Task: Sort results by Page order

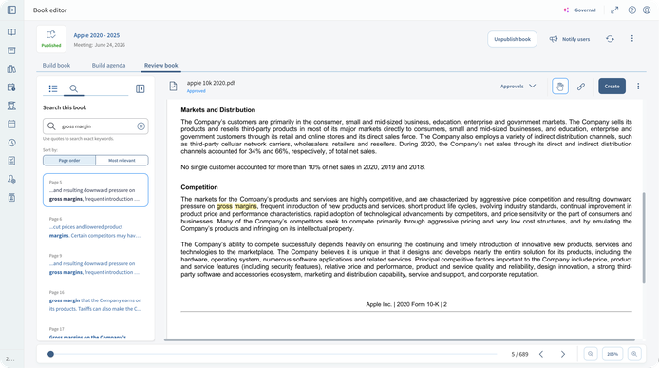Action: [x=69, y=161]
